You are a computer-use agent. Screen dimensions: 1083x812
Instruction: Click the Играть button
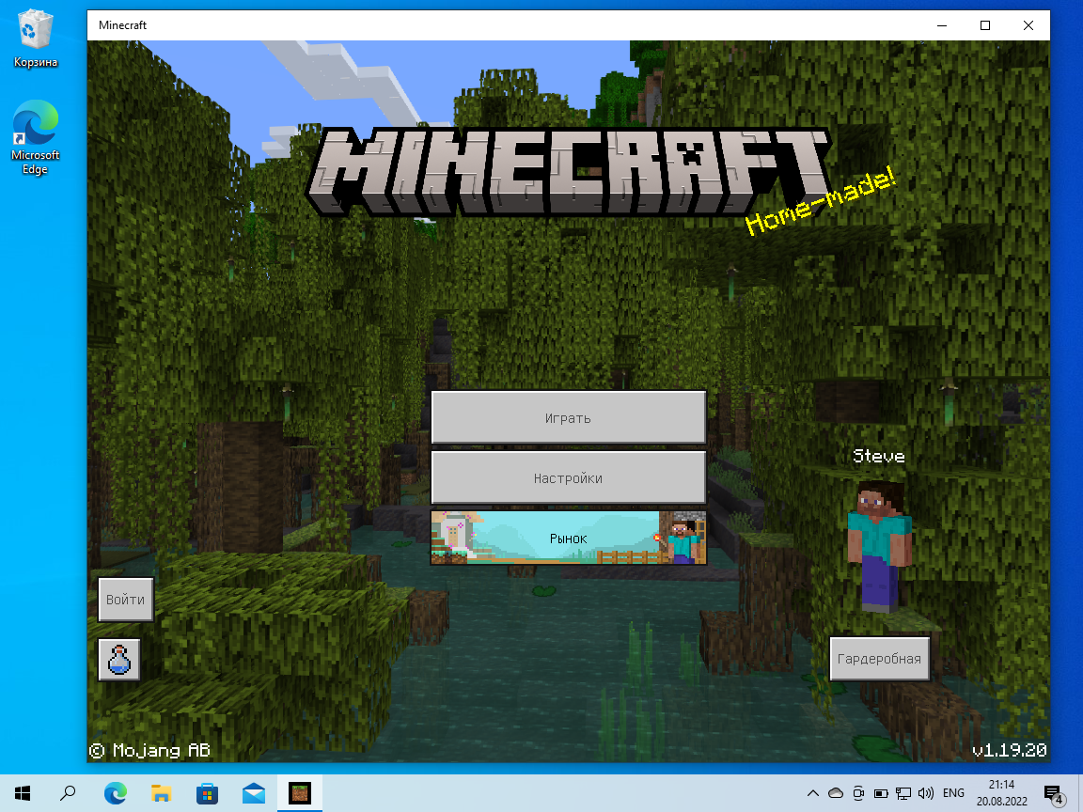pos(569,417)
